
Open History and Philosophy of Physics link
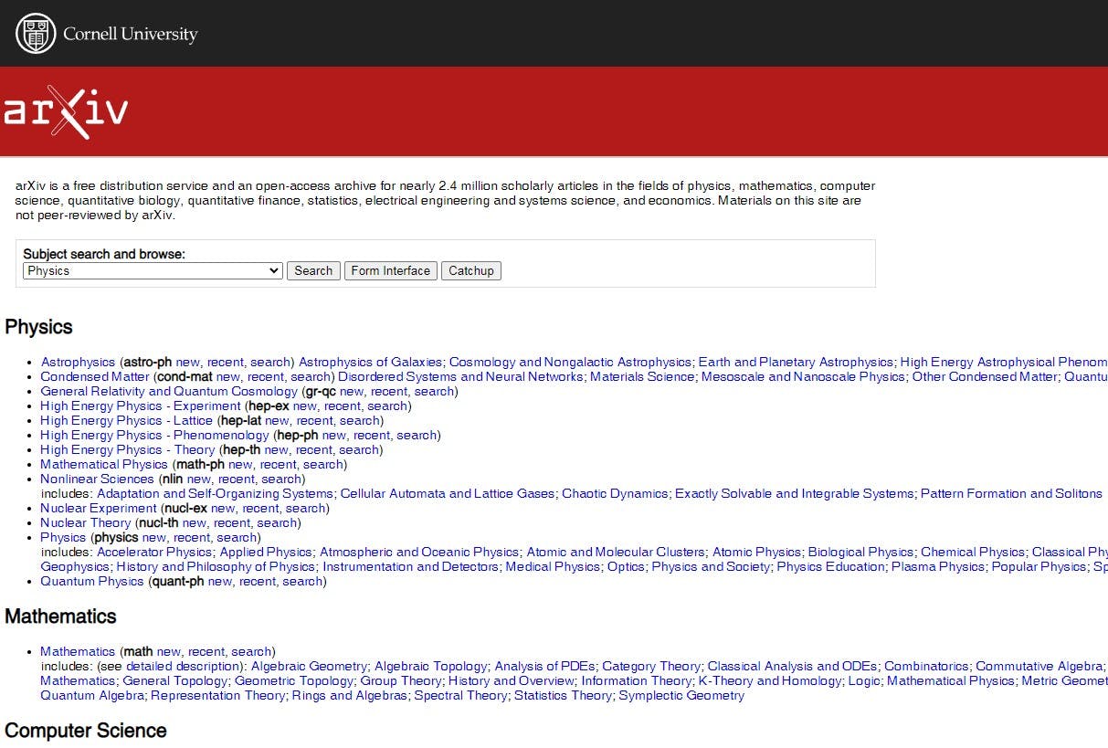click(216, 567)
